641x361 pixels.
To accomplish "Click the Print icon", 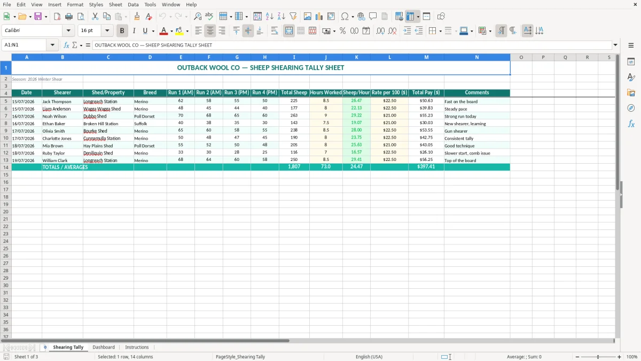I will [x=69, y=17].
